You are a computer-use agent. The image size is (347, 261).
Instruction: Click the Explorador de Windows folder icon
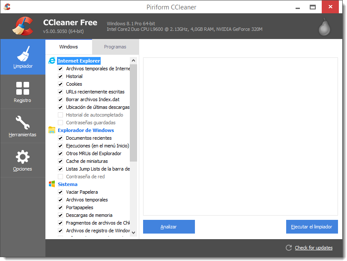(52, 130)
